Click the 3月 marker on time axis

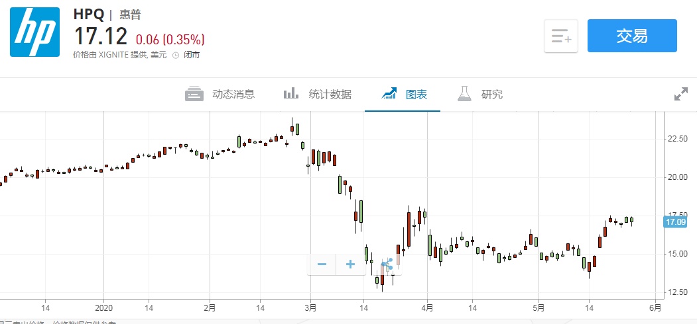pos(310,307)
